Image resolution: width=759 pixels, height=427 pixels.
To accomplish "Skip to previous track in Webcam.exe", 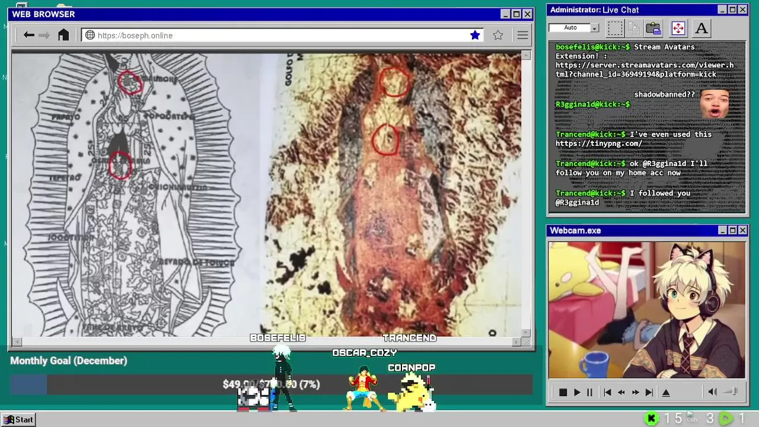I will [607, 392].
